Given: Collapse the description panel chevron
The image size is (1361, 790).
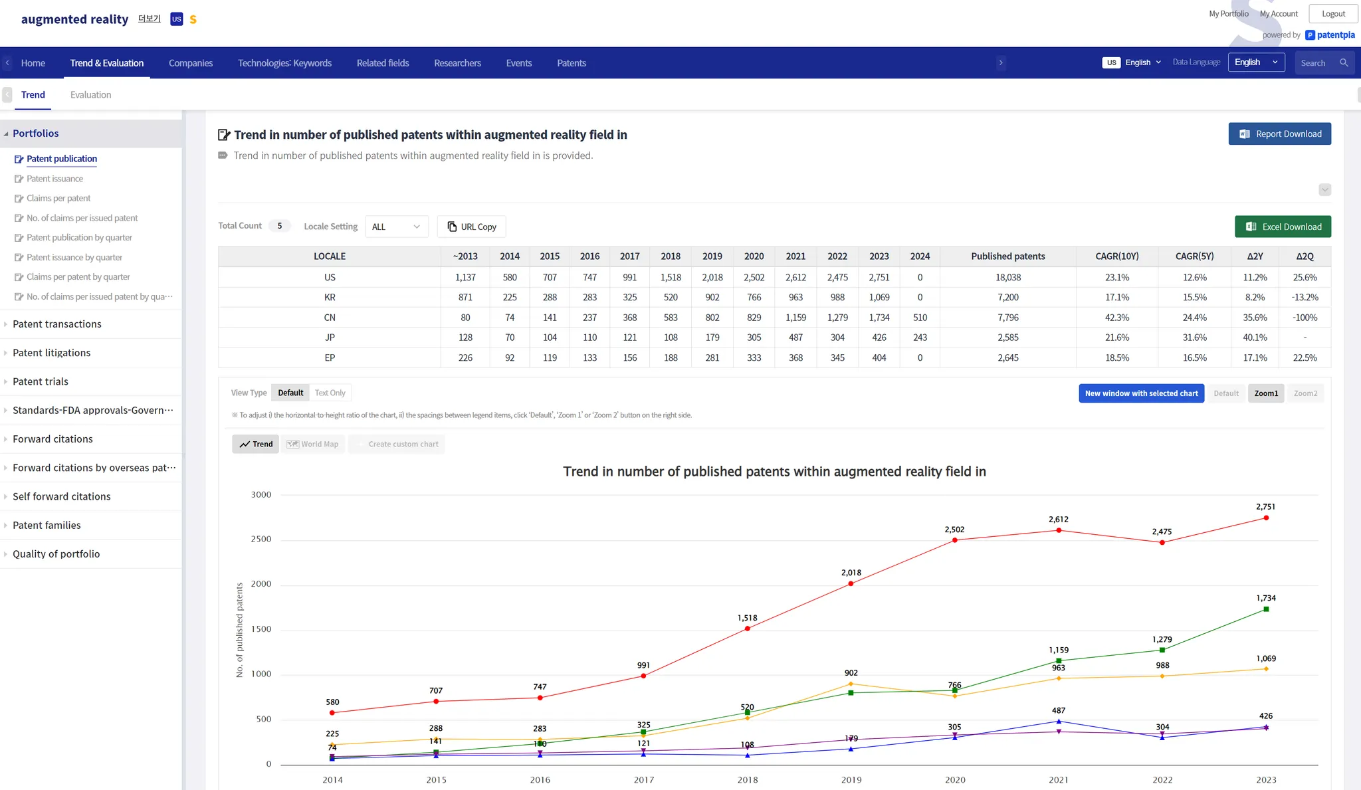Looking at the screenshot, I should [x=1324, y=190].
